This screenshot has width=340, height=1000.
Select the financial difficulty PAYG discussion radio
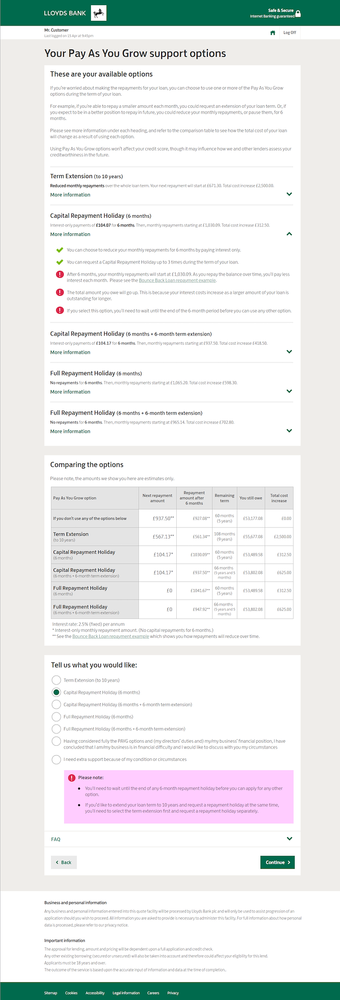click(x=56, y=741)
